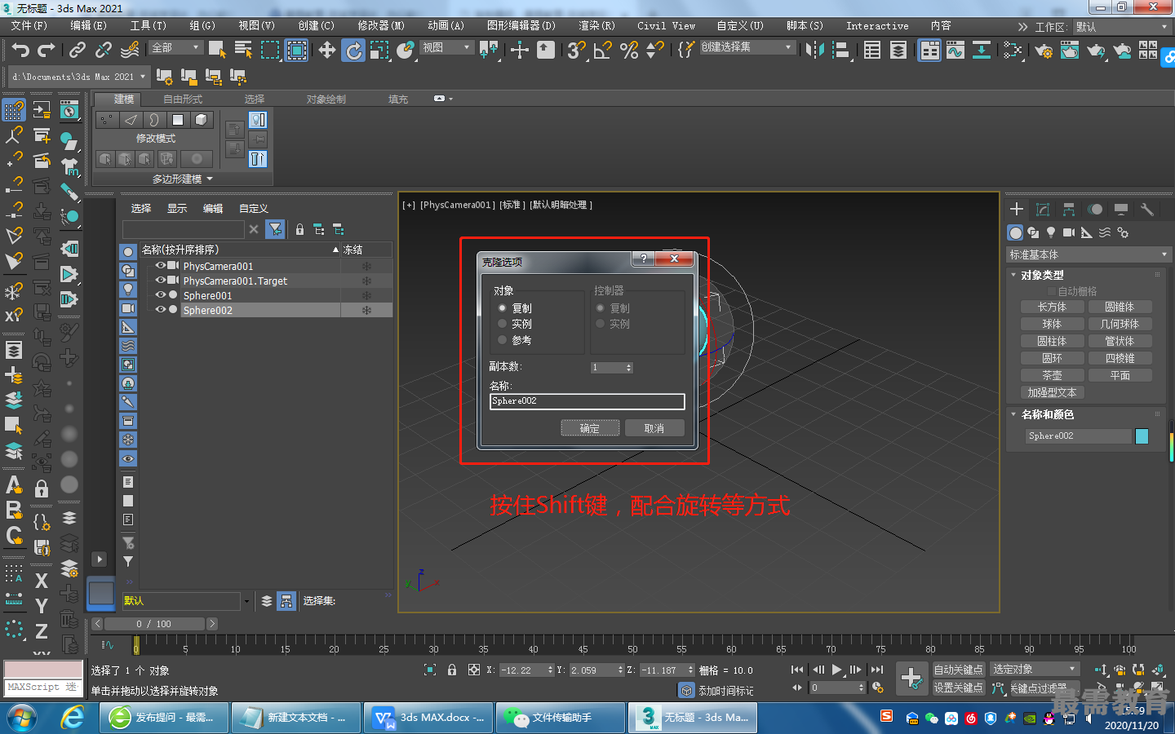Open the Utilities wrench panel tab
This screenshot has width=1175, height=734.
pos(1146,210)
